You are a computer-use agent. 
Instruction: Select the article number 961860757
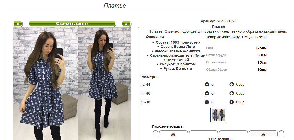pyautogui.click(x=227, y=21)
